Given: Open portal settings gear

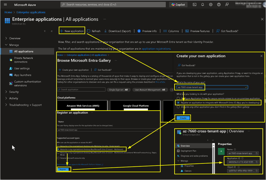Looking at the screenshot, I should [211, 5].
